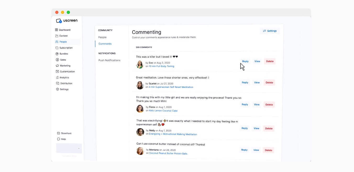The image size is (354, 172).
Task: Switch to the People community tab
Action: pos(102,37)
